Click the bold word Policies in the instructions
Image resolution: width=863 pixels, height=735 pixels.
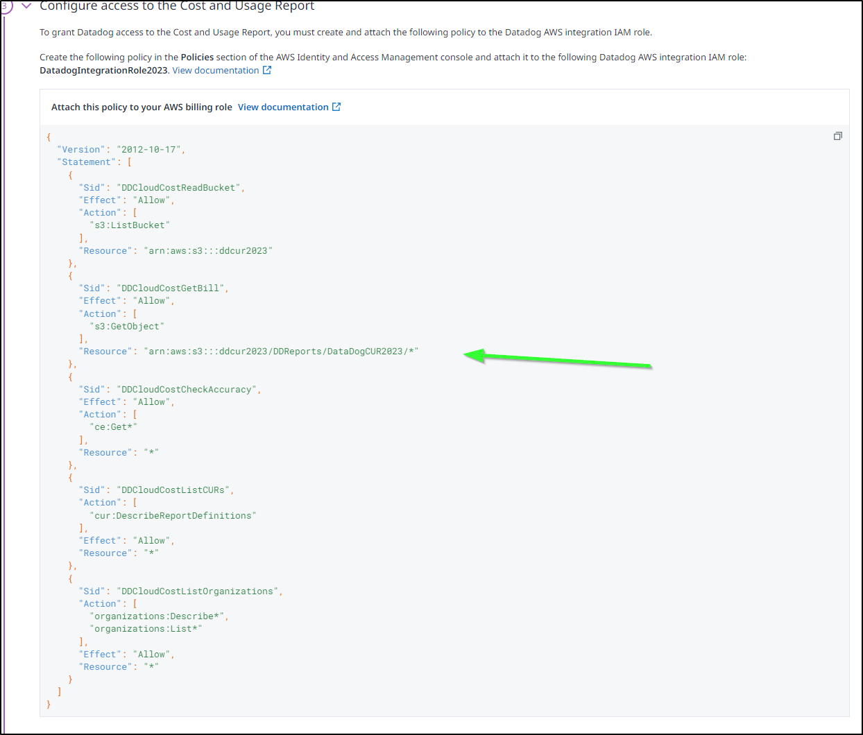197,58
